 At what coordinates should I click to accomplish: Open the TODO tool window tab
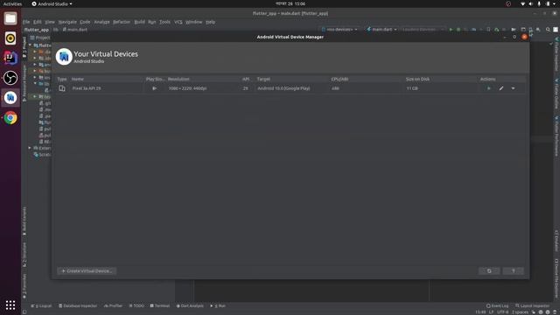pos(136,305)
